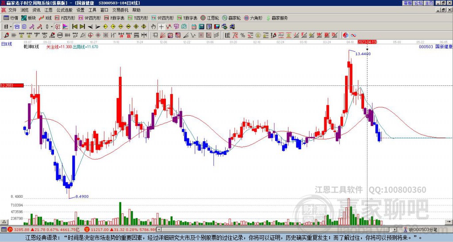
Task: Open the 9P四方形 tool
Action: tap(89, 18)
